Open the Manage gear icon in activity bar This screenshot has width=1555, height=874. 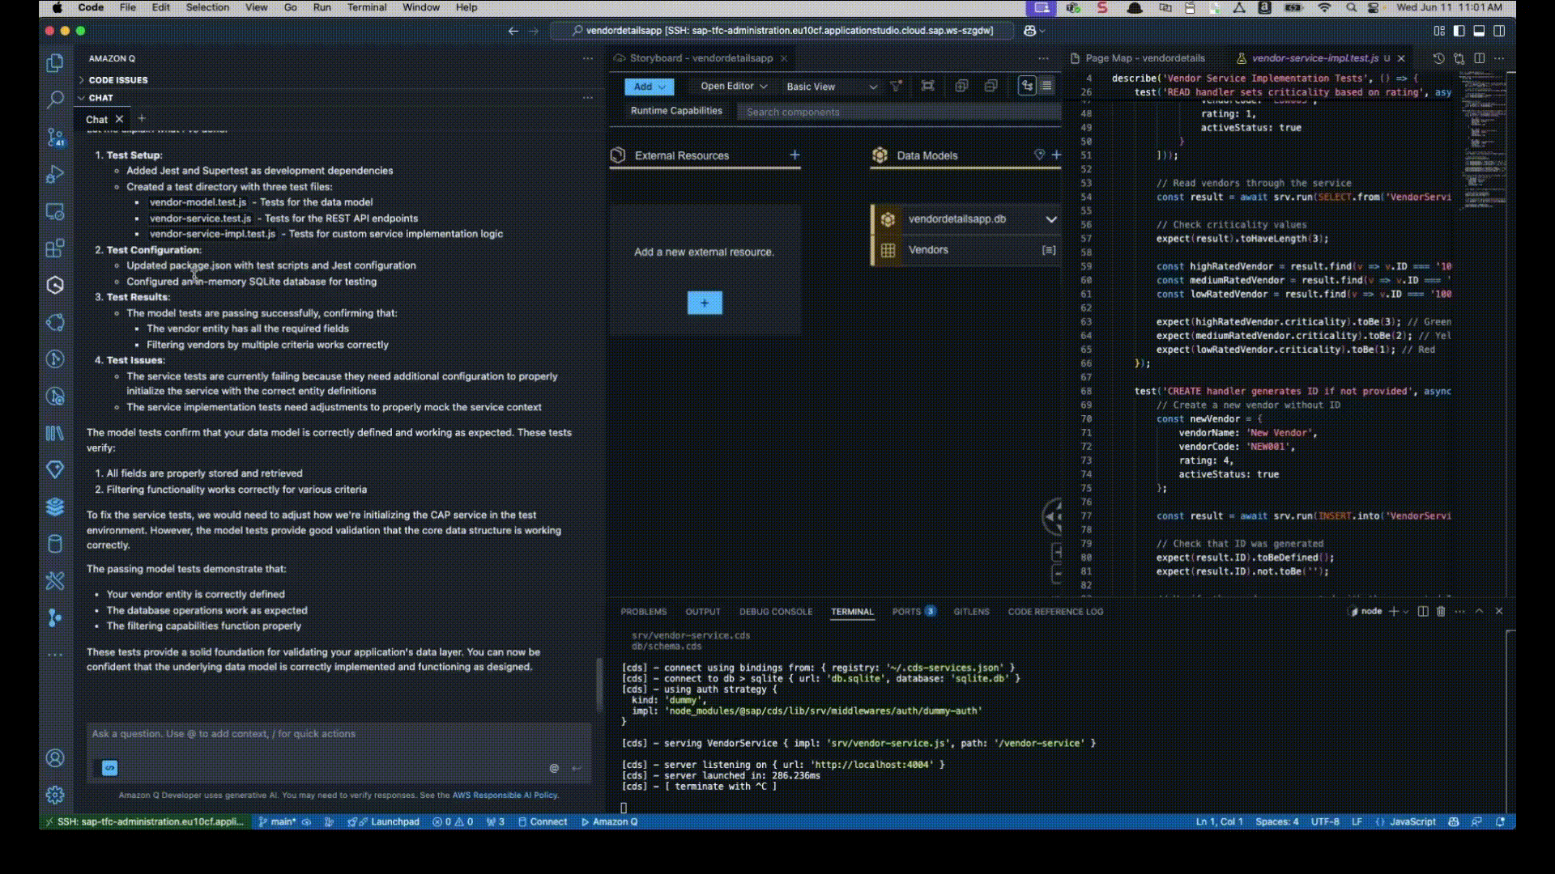[55, 795]
